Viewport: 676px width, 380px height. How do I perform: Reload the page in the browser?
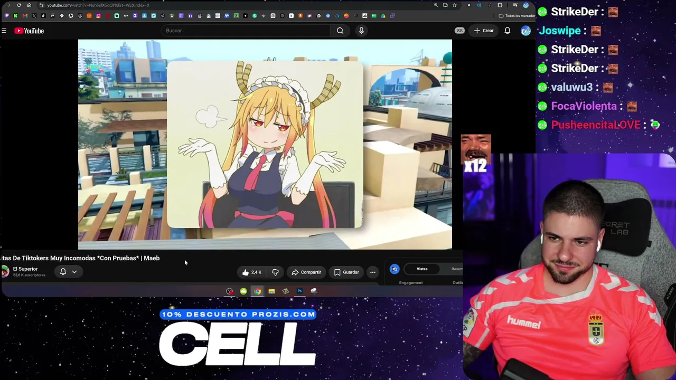(19, 5)
